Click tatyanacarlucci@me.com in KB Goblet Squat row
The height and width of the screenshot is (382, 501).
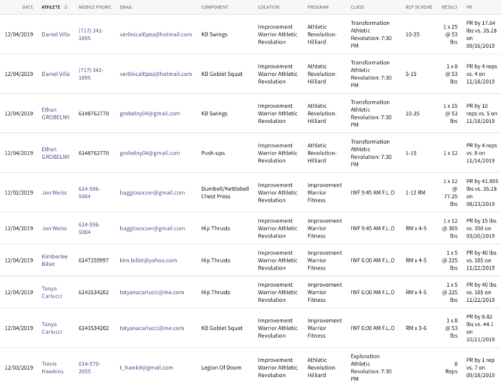pos(152,328)
